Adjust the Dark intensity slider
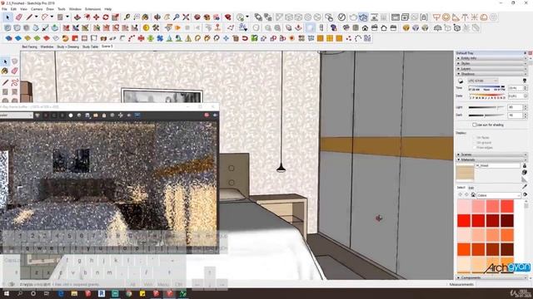Image resolution: width=533 pixels, height=299 pixels. [486, 115]
